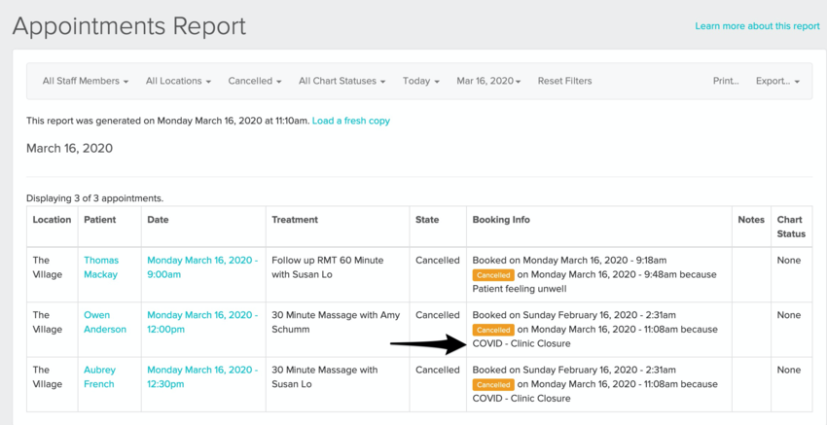This screenshot has height=425, width=827.
Task: Open patient Aubrey French's profile link
Action: [x=100, y=376]
